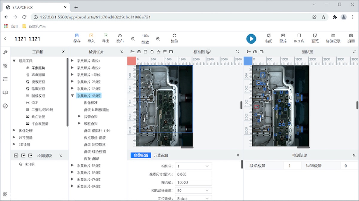Collapse the 通用工具 tree group
This screenshot has width=359, height=201.
(14, 61)
